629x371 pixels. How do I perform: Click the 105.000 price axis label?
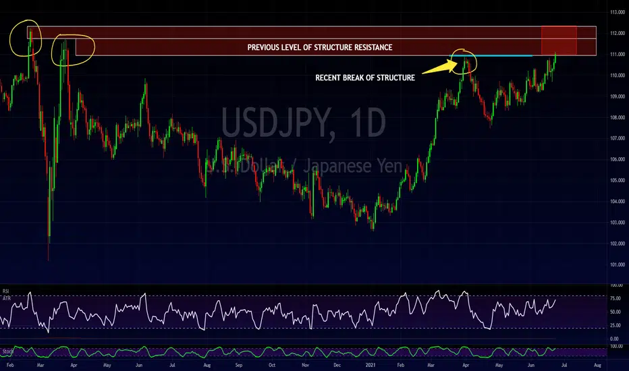pyautogui.click(x=618, y=181)
